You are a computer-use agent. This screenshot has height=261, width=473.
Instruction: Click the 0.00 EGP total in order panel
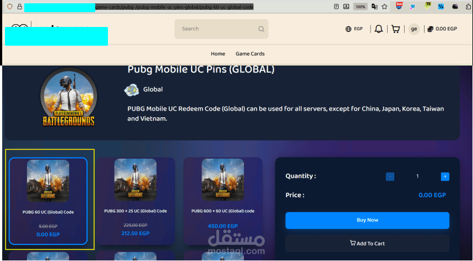[432, 195]
